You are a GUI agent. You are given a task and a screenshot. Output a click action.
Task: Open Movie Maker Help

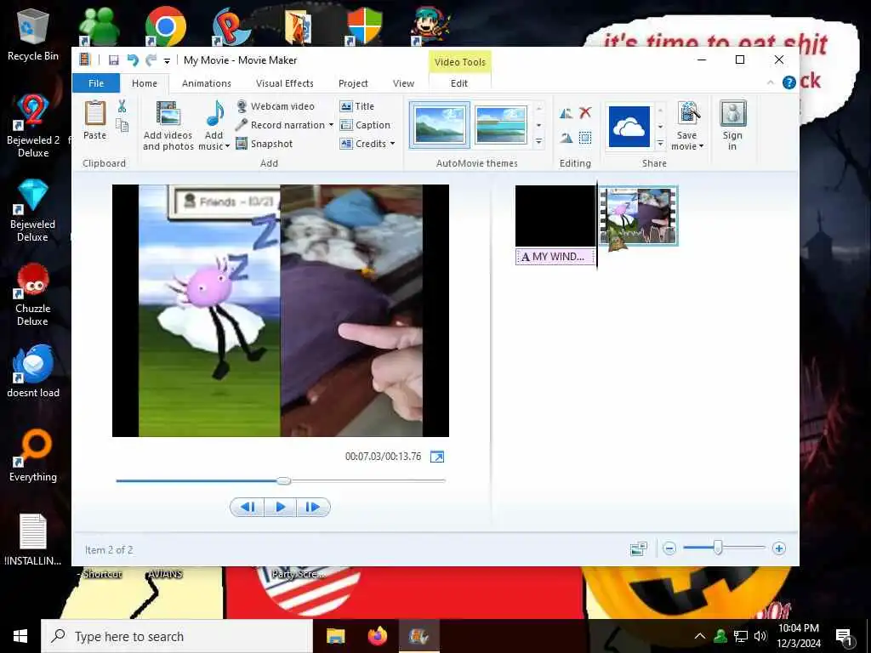[788, 82]
